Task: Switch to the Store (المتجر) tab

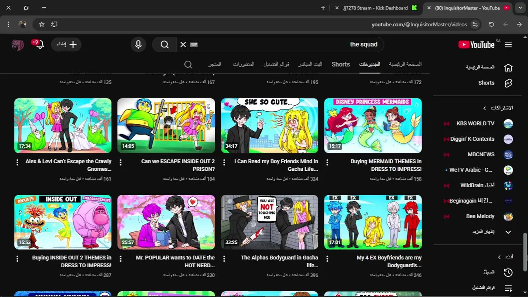Action: [x=215, y=64]
